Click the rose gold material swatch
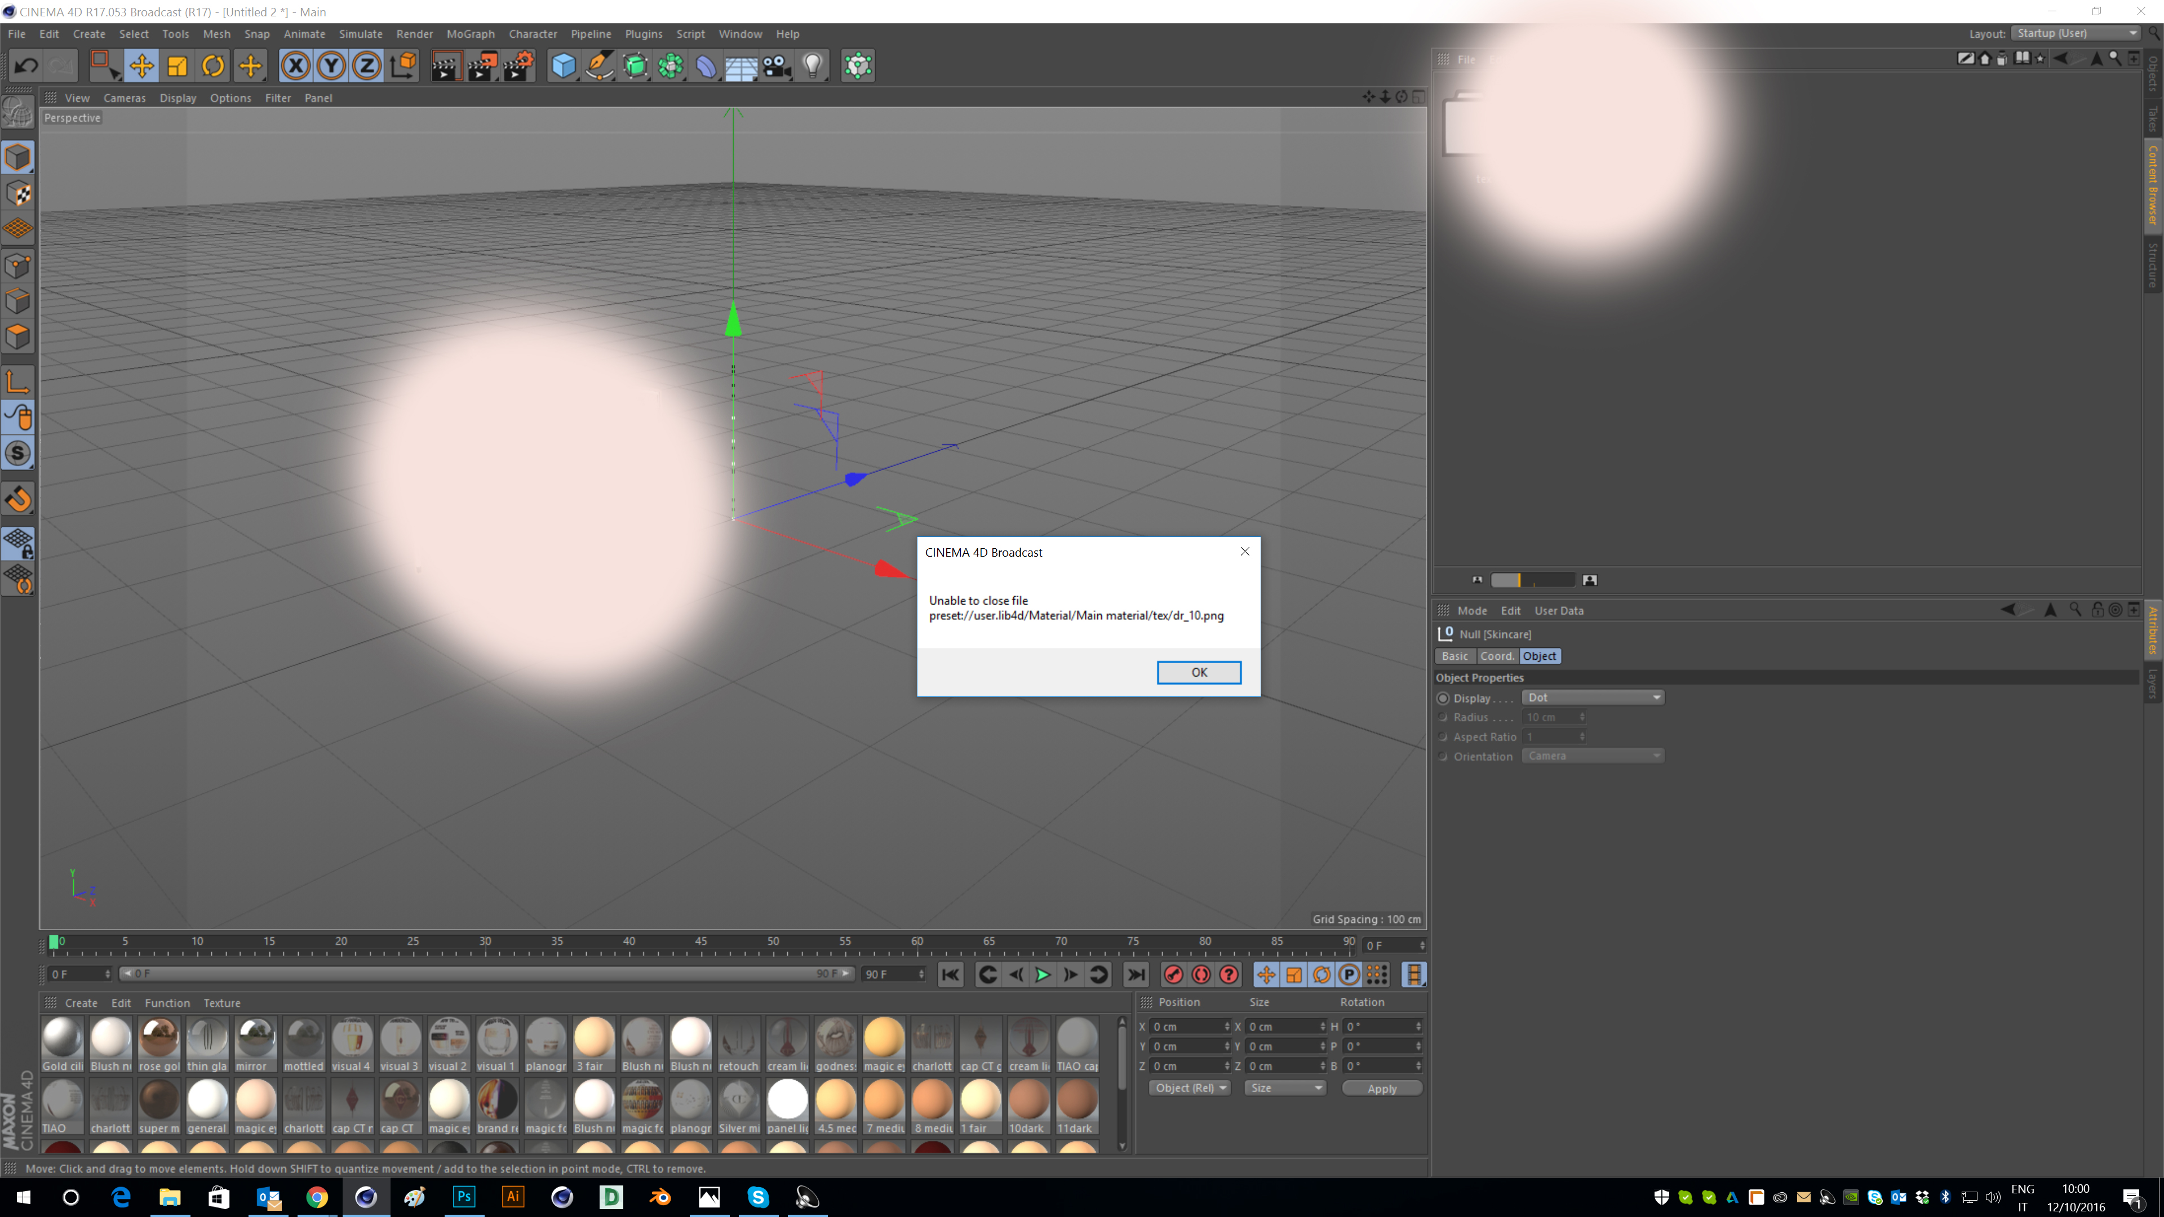 pos(159,1039)
